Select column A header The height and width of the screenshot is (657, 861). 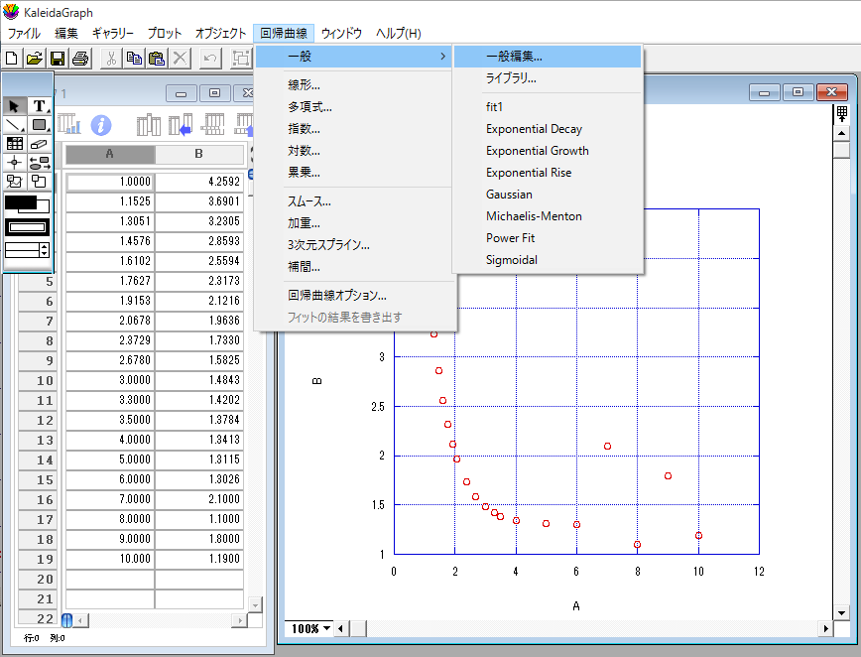tap(110, 155)
